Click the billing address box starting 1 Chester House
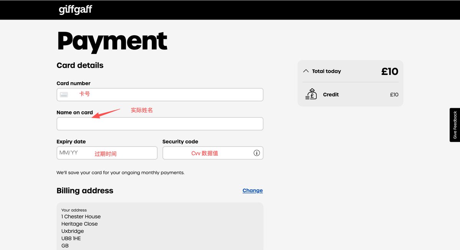This screenshot has width=460, height=250. (x=159, y=227)
